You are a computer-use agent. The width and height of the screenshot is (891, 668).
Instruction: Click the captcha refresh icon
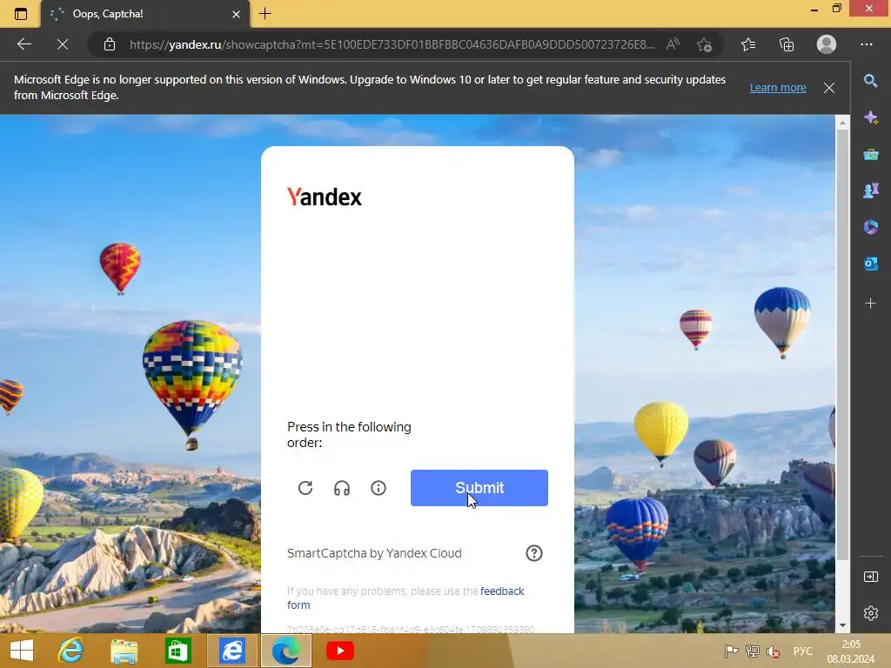click(x=305, y=488)
